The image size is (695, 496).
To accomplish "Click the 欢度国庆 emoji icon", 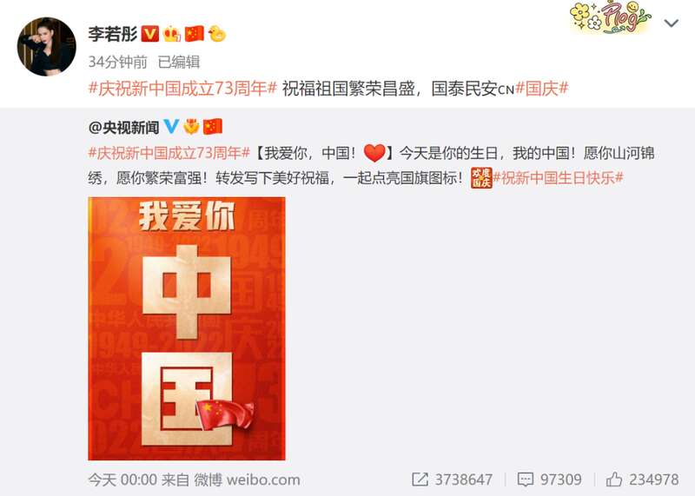I will 481,178.
